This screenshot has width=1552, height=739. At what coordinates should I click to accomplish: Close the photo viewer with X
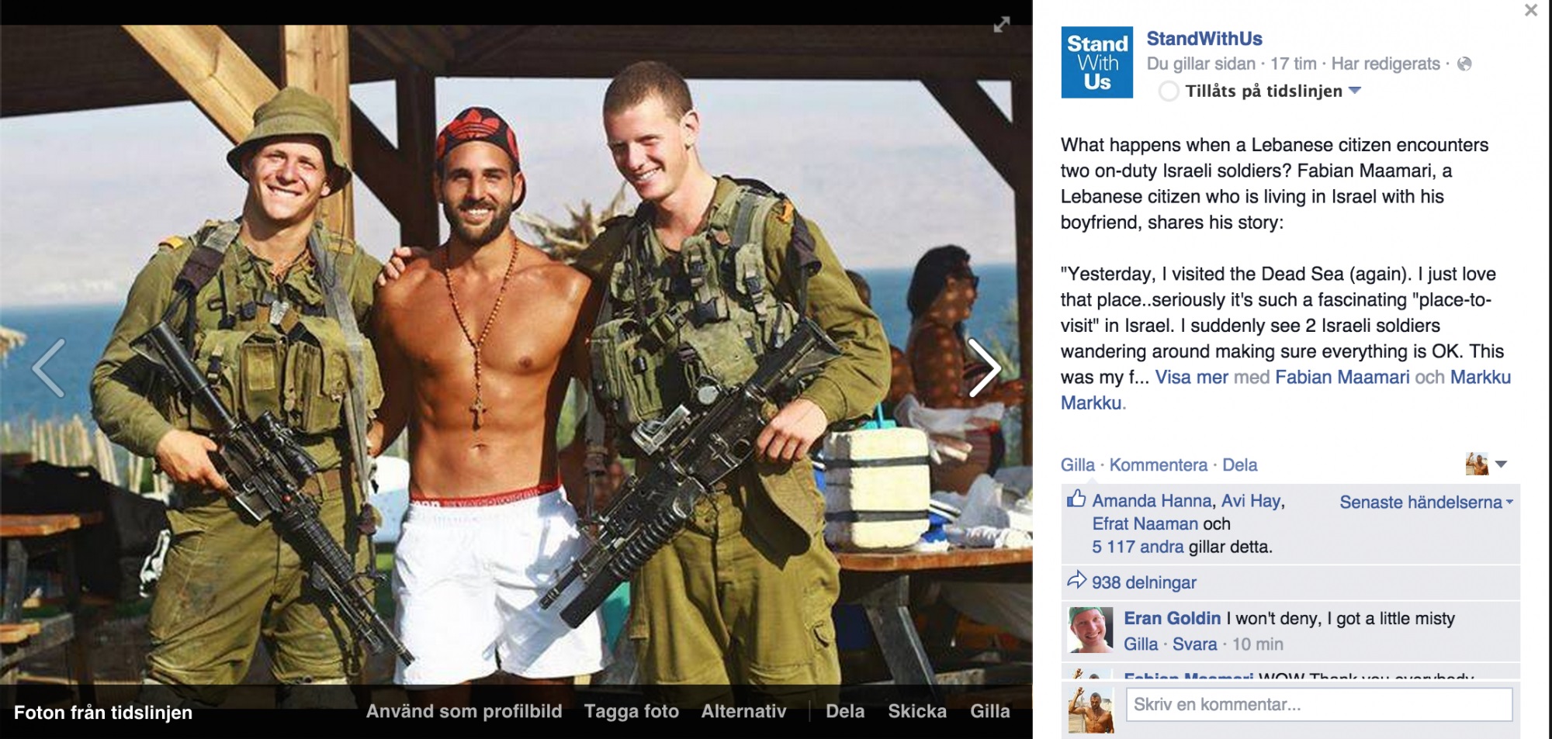tap(1531, 10)
